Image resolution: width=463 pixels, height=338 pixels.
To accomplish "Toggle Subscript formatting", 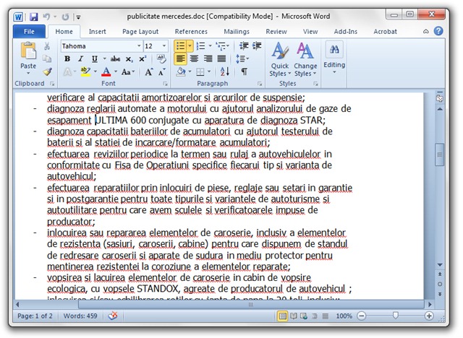I will point(129,59).
